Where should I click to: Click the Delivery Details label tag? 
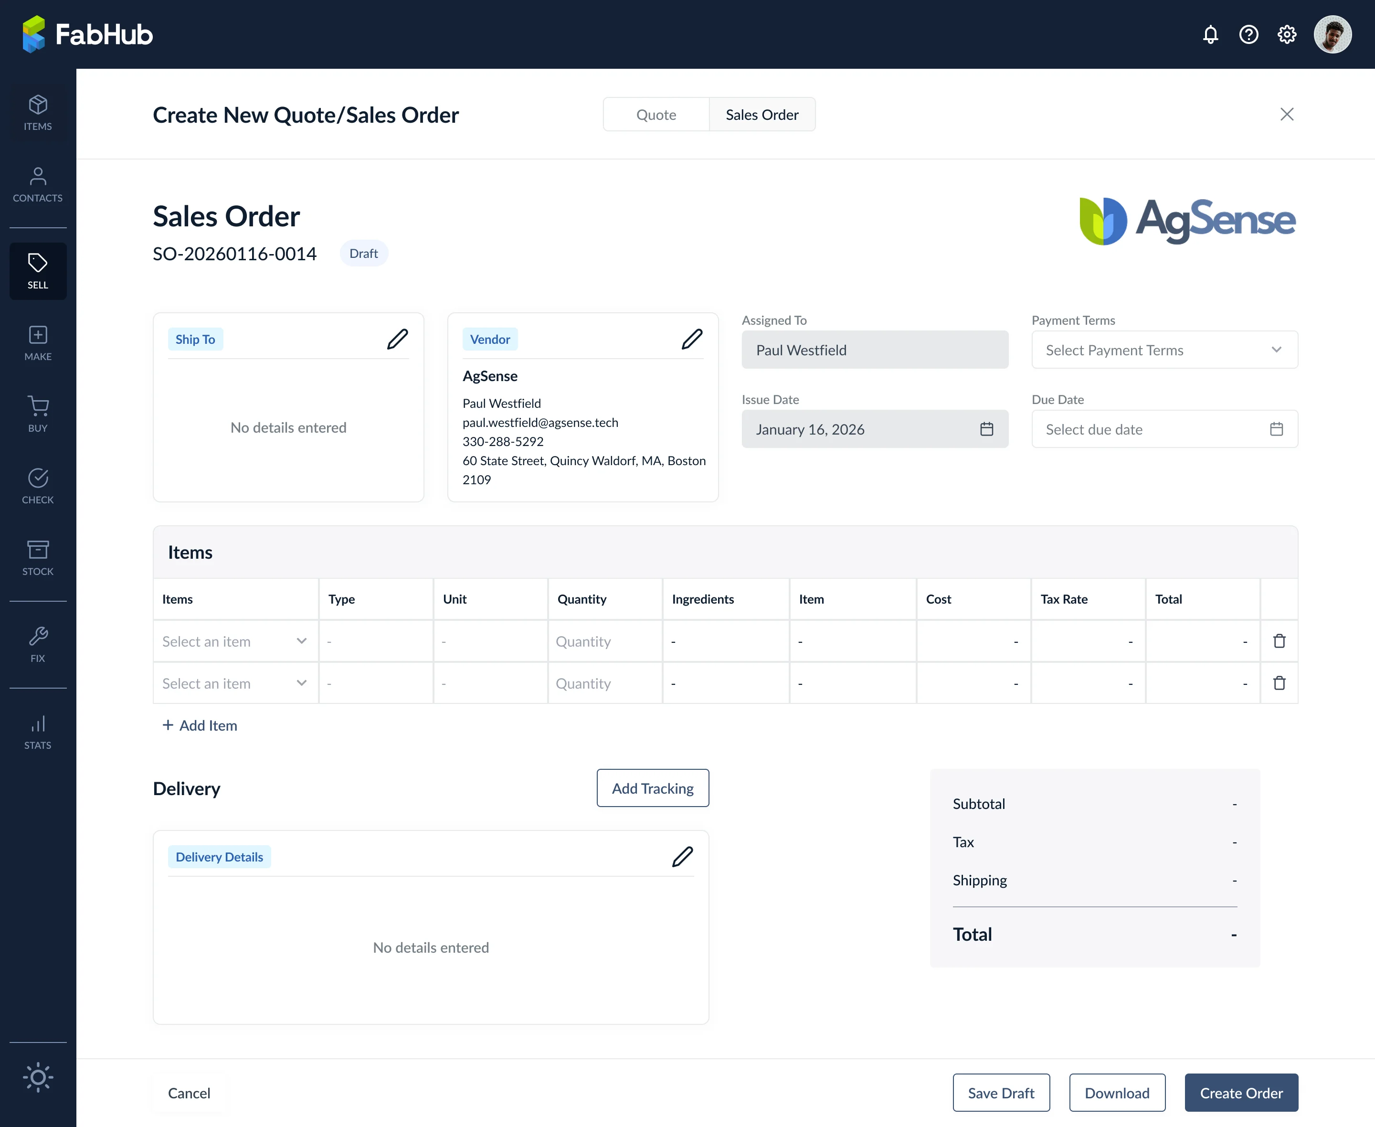pos(219,857)
